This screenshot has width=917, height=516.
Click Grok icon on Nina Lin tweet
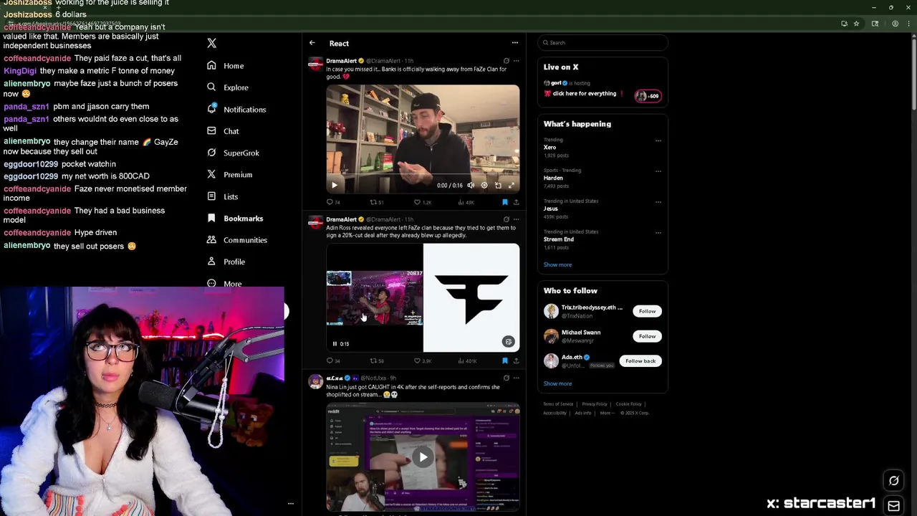(506, 378)
